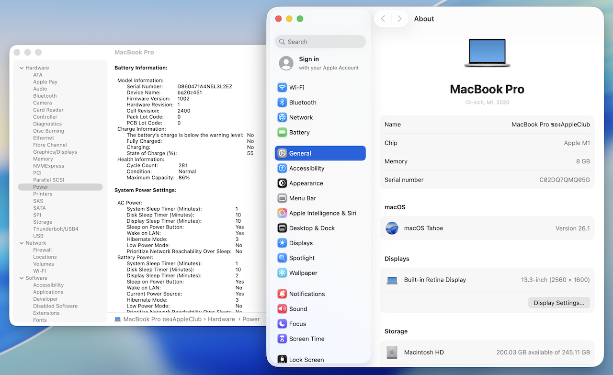Click the Displays icon in sidebar
Viewport: 613px width, 375px height.
tap(282, 243)
